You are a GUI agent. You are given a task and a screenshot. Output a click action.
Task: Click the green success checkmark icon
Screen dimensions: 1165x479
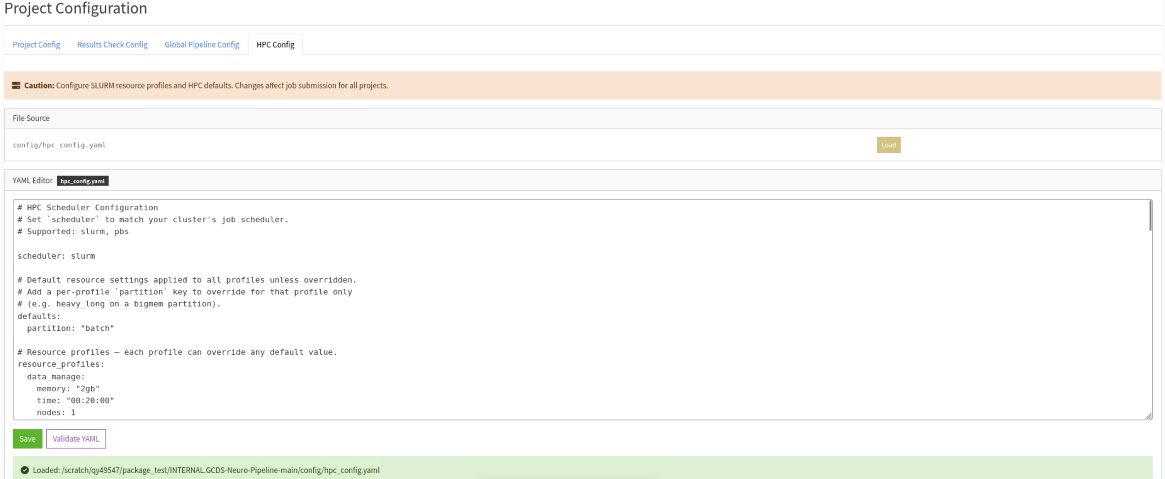pyautogui.click(x=25, y=471)
